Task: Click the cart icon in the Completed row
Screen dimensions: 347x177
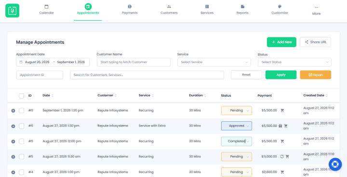Action: point(282,141)
